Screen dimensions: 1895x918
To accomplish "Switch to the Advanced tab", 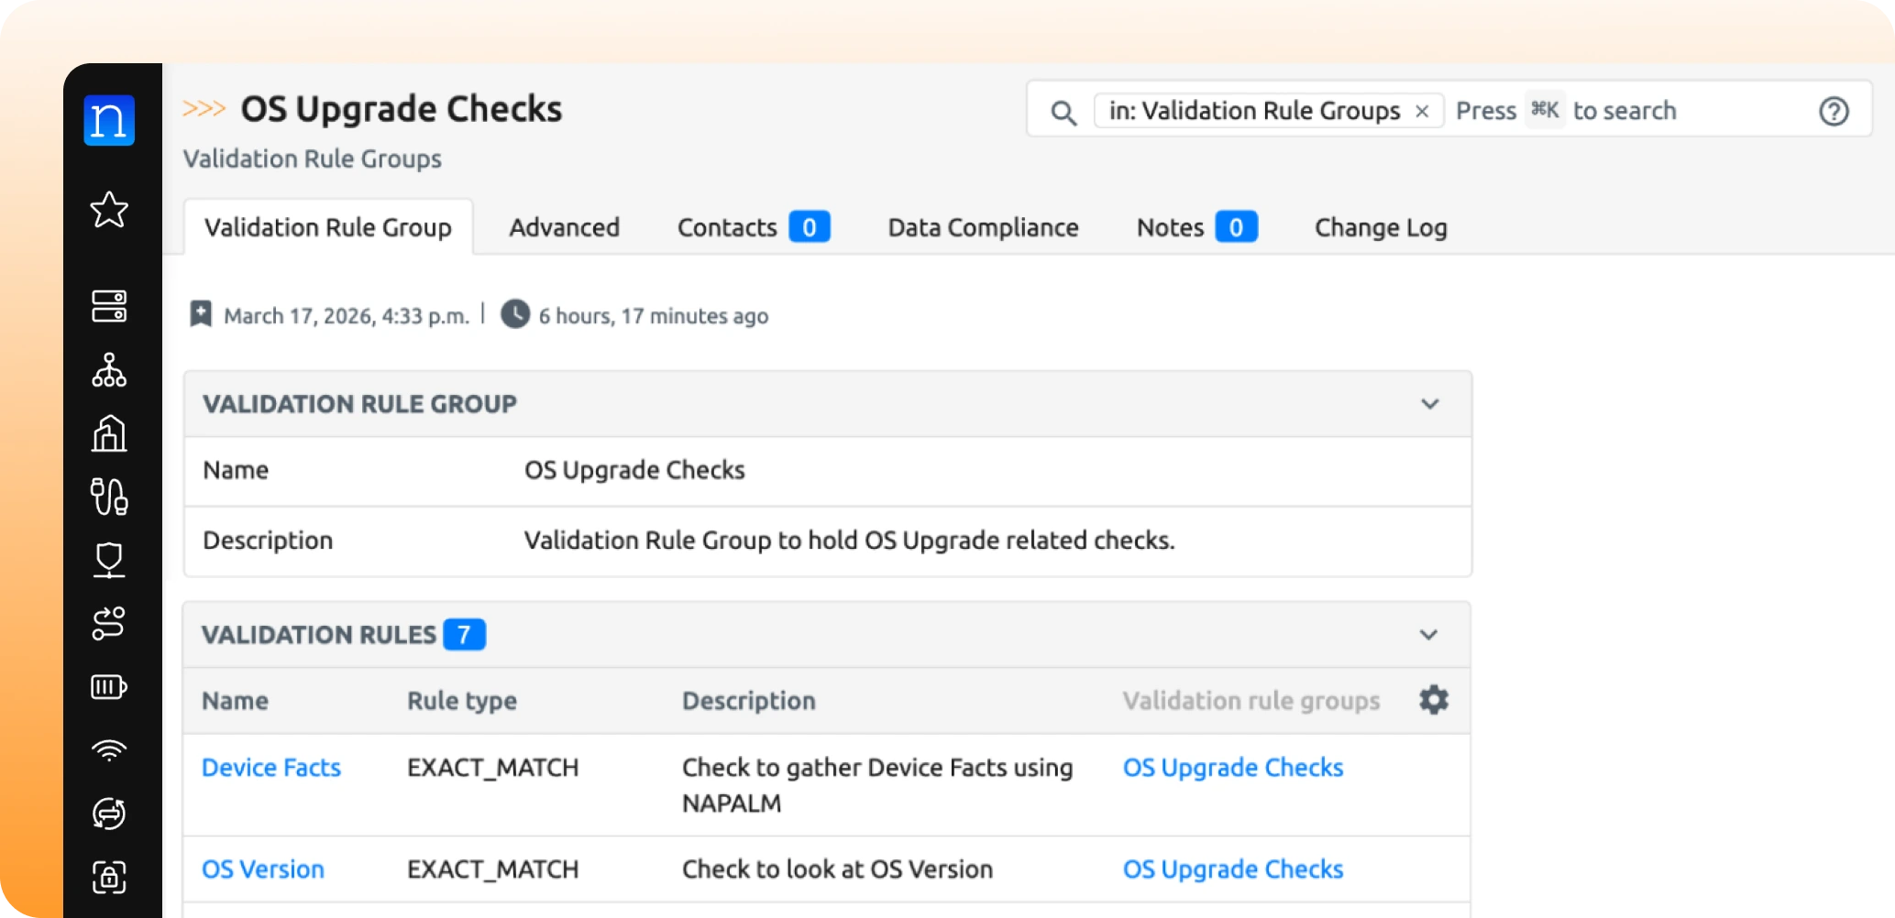I will pyautogui.click(x=564, y=227).
